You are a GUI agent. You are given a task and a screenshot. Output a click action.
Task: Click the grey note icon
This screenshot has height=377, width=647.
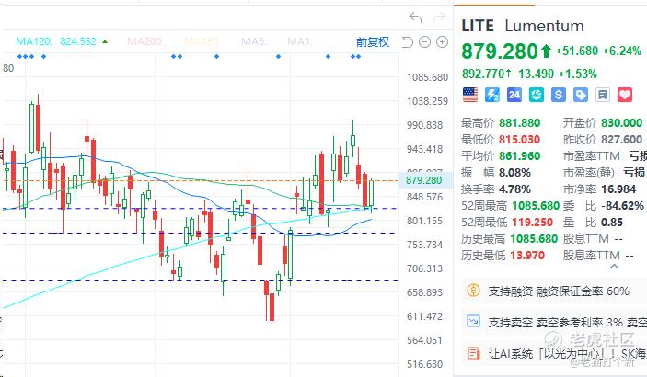(x=603, y=95)
